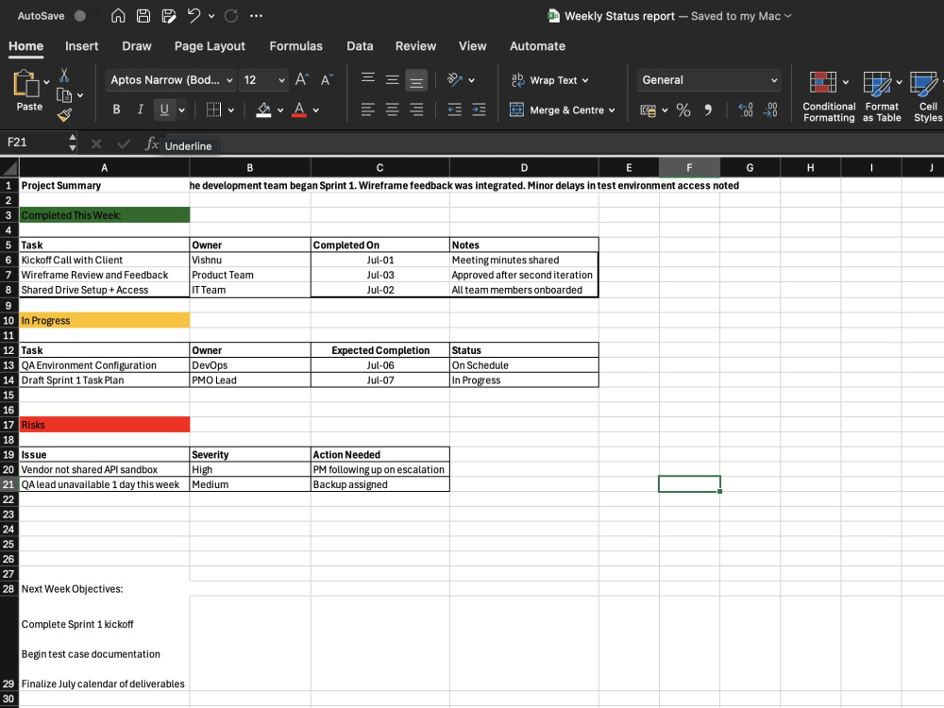
Task: Switch to the Draw tab
Action: click(137, 46)
